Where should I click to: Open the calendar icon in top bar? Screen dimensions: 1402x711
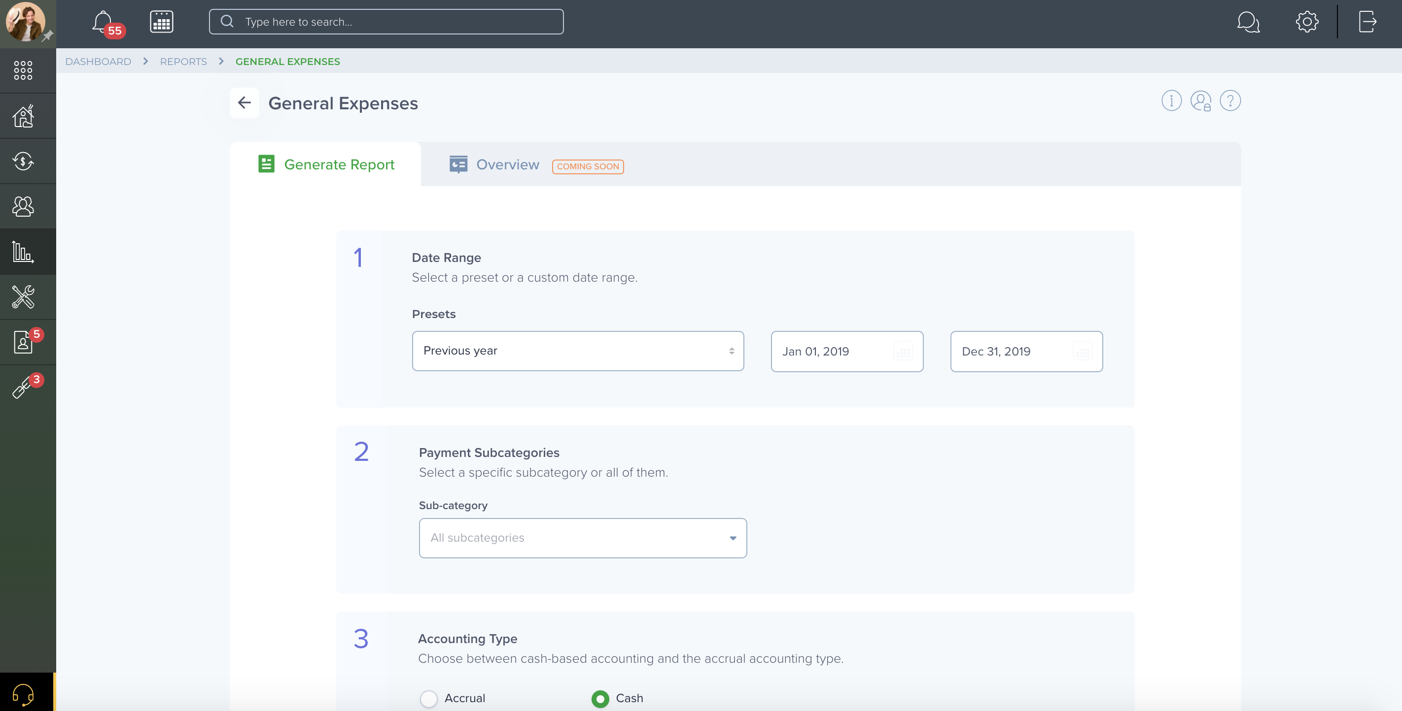pyautogui.click(x=162, y=22)
